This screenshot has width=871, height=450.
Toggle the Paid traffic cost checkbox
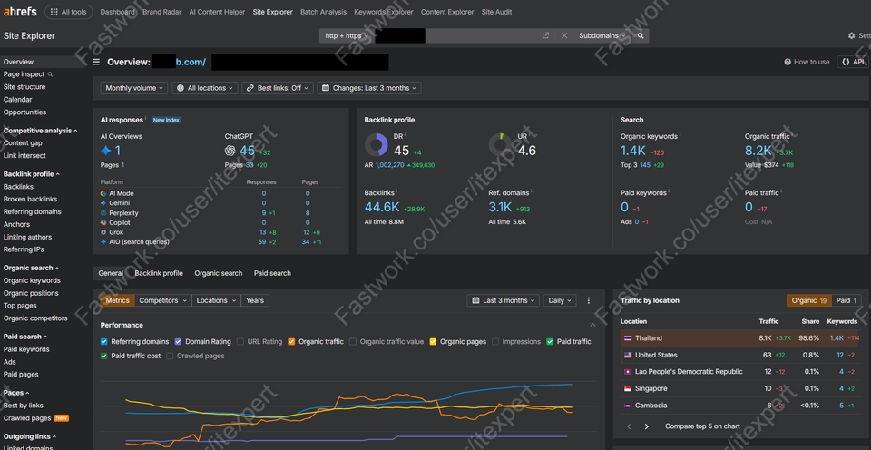(x=103, y=357)
